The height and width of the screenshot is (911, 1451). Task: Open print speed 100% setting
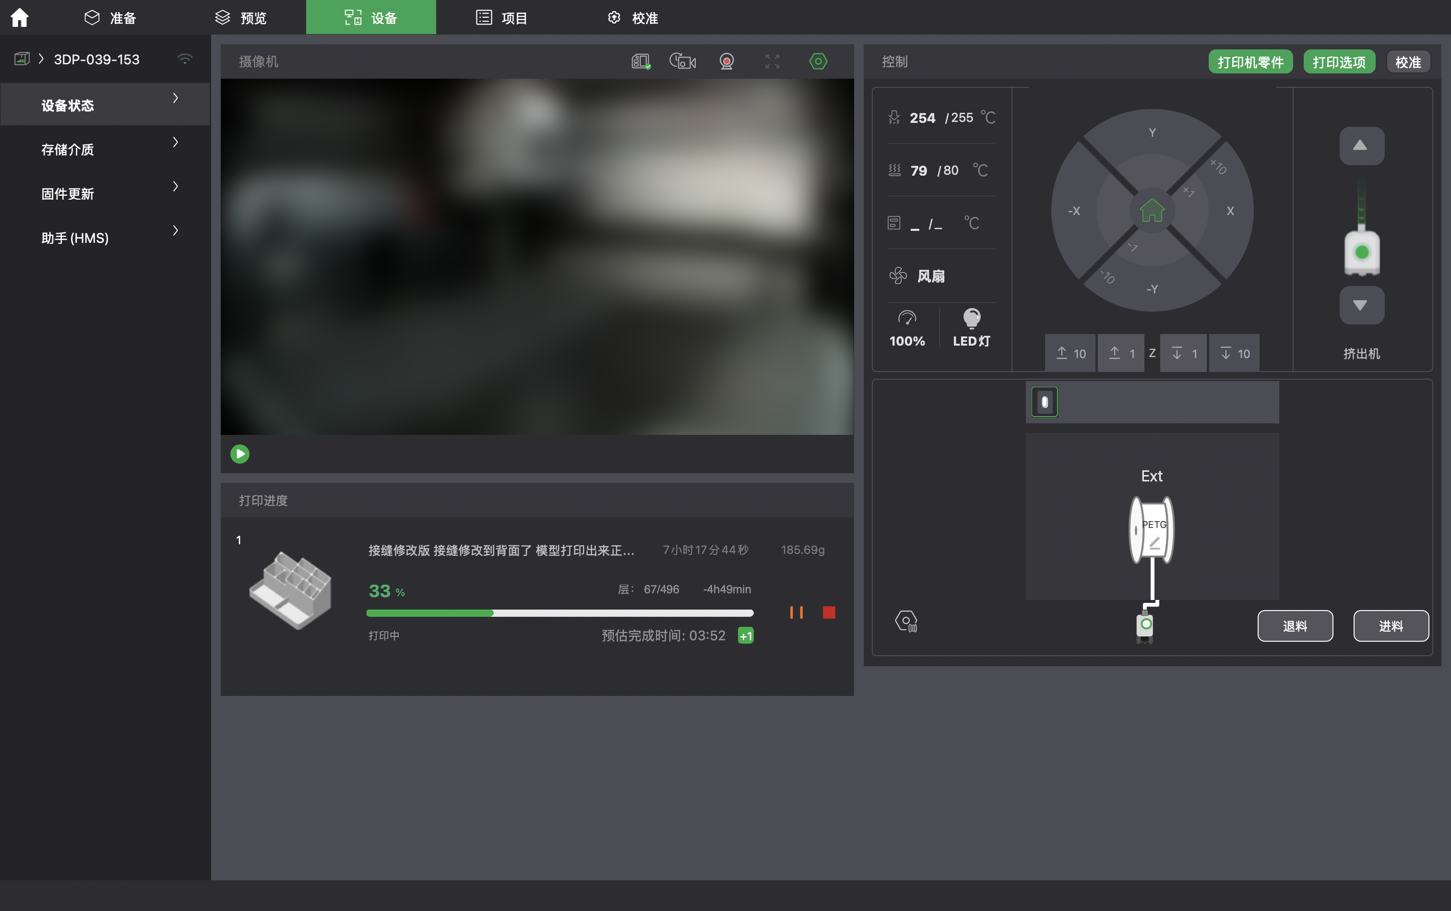(907, 328)
